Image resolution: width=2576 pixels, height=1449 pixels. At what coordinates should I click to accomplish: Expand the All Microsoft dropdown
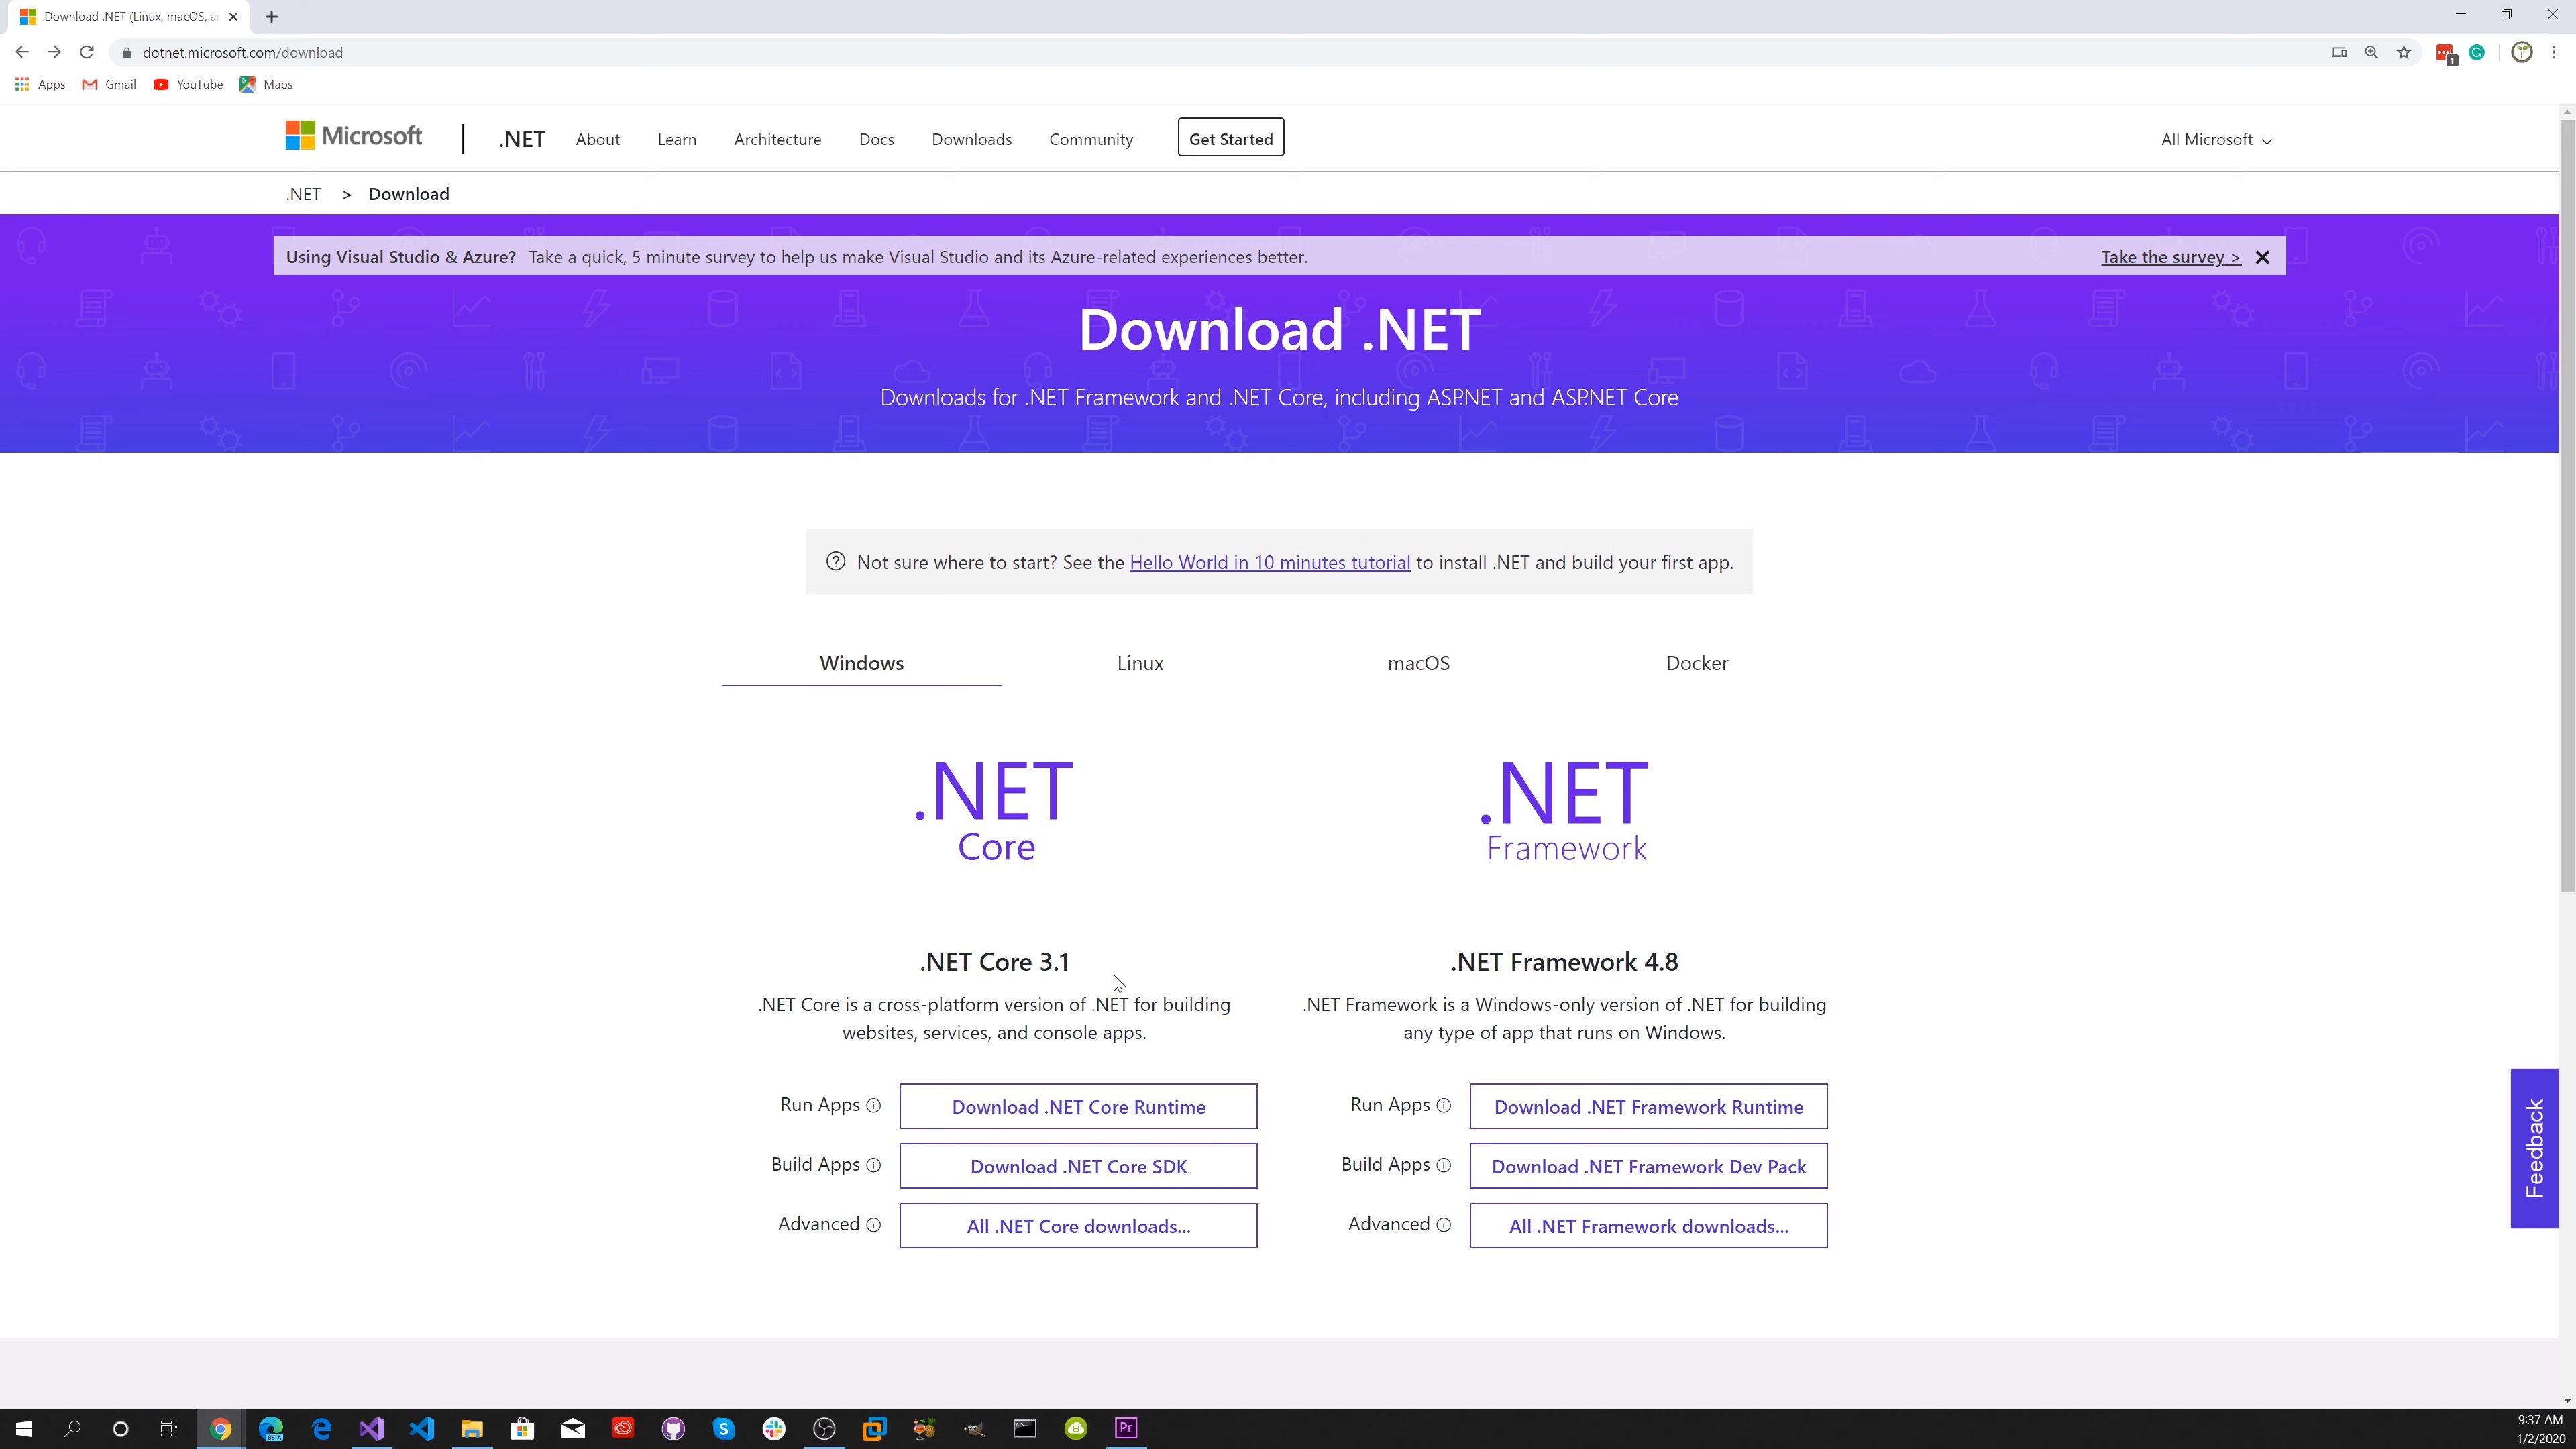(x=2216, y=139)
